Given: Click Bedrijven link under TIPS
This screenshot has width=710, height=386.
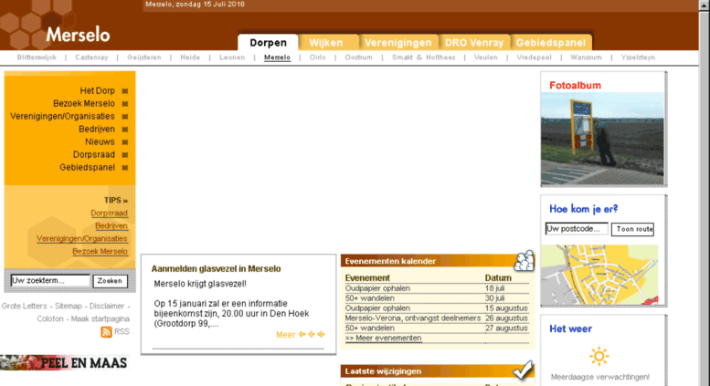Looking at the screenshot, I should 111,225.
